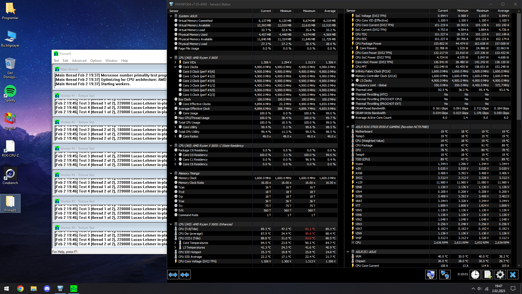Expand the Core Effective Clocks row
Viewport: 522px width, 294px height.
(x=175, y=104)
